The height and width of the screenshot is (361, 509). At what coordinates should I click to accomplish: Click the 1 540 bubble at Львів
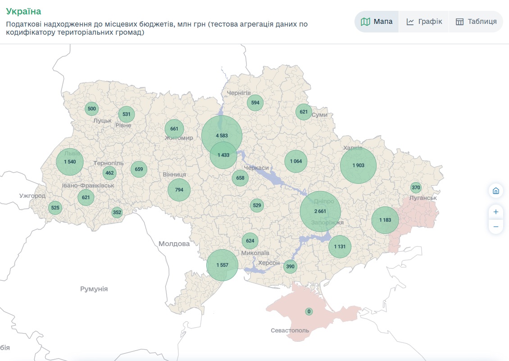pos(70,162)
